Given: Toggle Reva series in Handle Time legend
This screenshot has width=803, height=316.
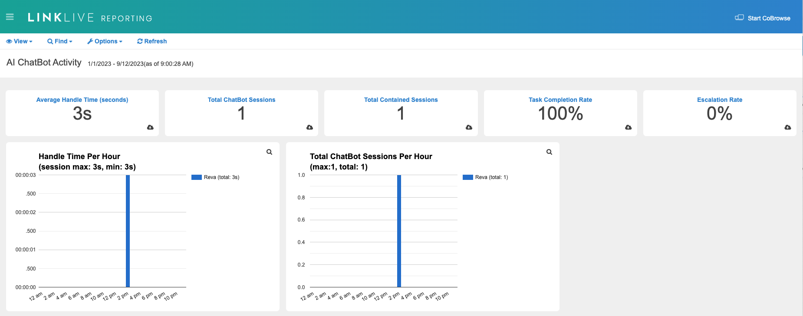Looking at the screenshot, I should pyautogui.click(x=216, y=177).
